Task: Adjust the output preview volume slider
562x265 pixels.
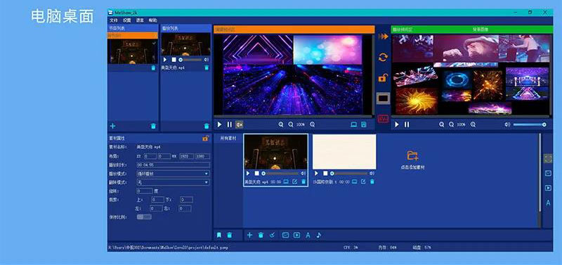Action: coord(530,124)
